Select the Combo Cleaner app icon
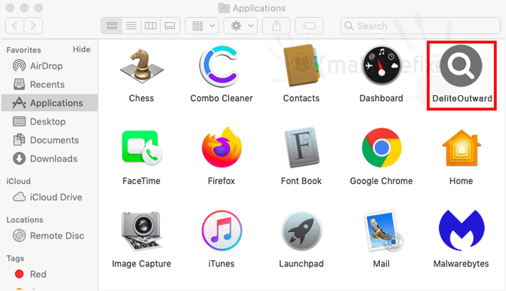This screenshot has height=291, width=506. click(220, 66)
